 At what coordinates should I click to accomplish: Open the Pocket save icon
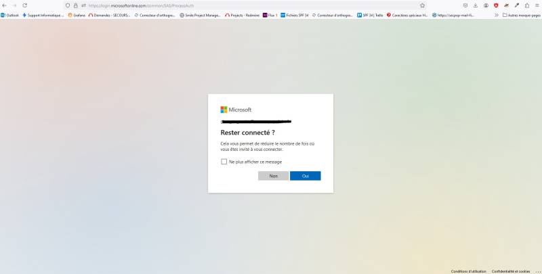click(x=465, y=5)
